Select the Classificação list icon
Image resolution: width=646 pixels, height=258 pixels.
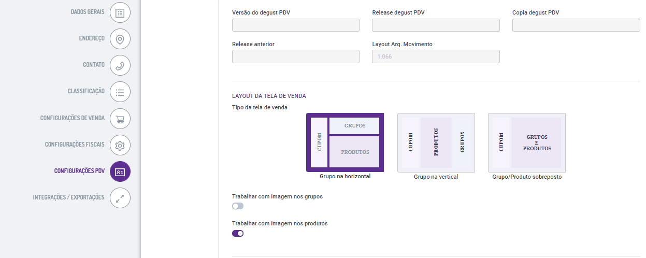pos(120,92)
